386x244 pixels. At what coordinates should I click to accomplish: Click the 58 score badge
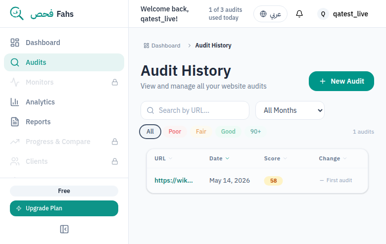(273, 181)
